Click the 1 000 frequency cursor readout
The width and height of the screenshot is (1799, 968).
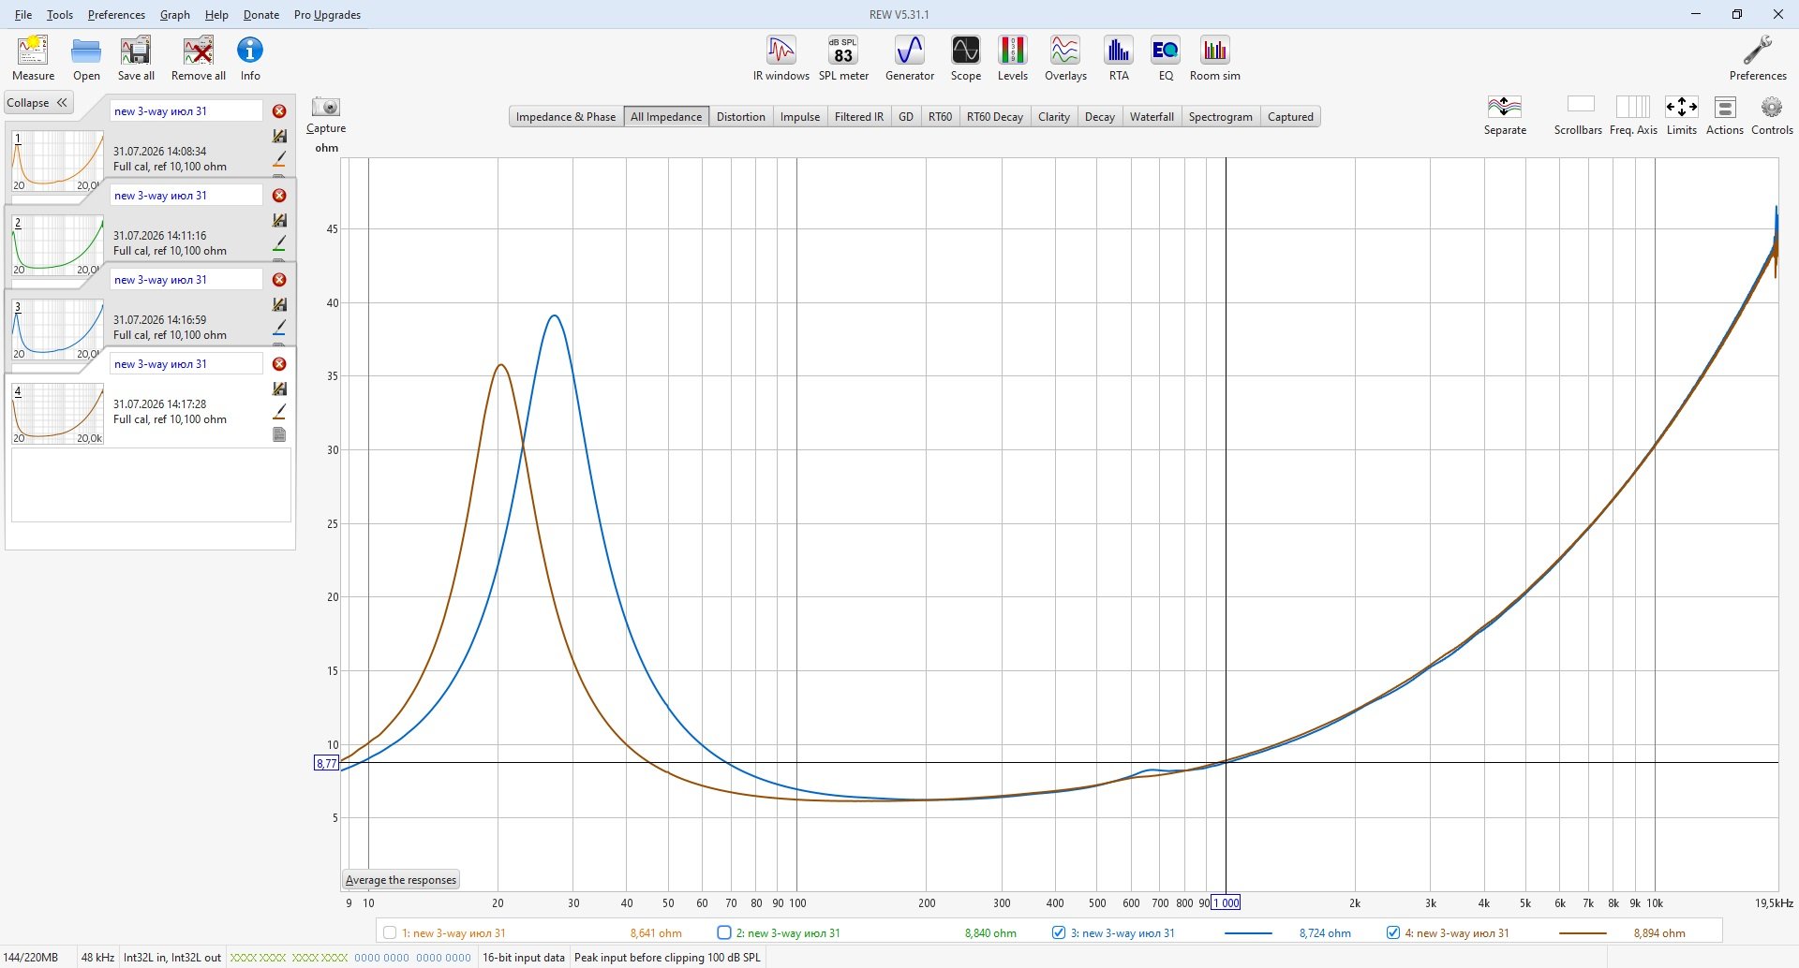[1226, 903]
